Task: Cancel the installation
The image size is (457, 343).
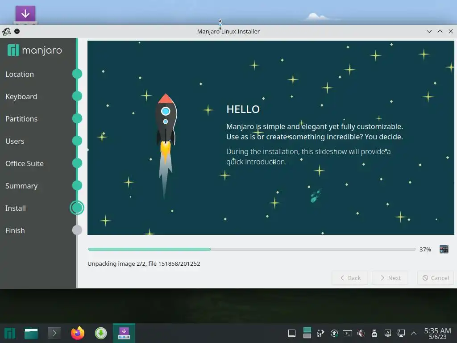Action: (x=436, y=278)
